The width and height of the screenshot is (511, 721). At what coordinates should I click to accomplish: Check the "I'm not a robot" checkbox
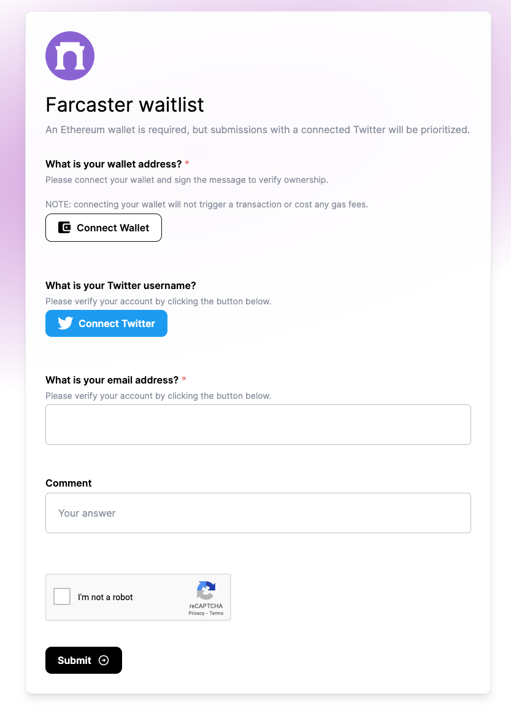pyautogui.click(x=62, y=596)
